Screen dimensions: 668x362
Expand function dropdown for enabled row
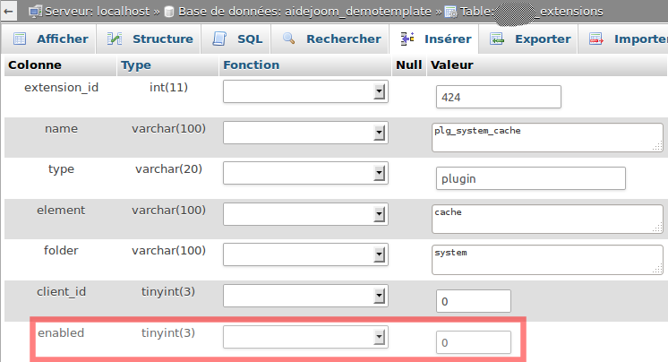coord(380,337)
